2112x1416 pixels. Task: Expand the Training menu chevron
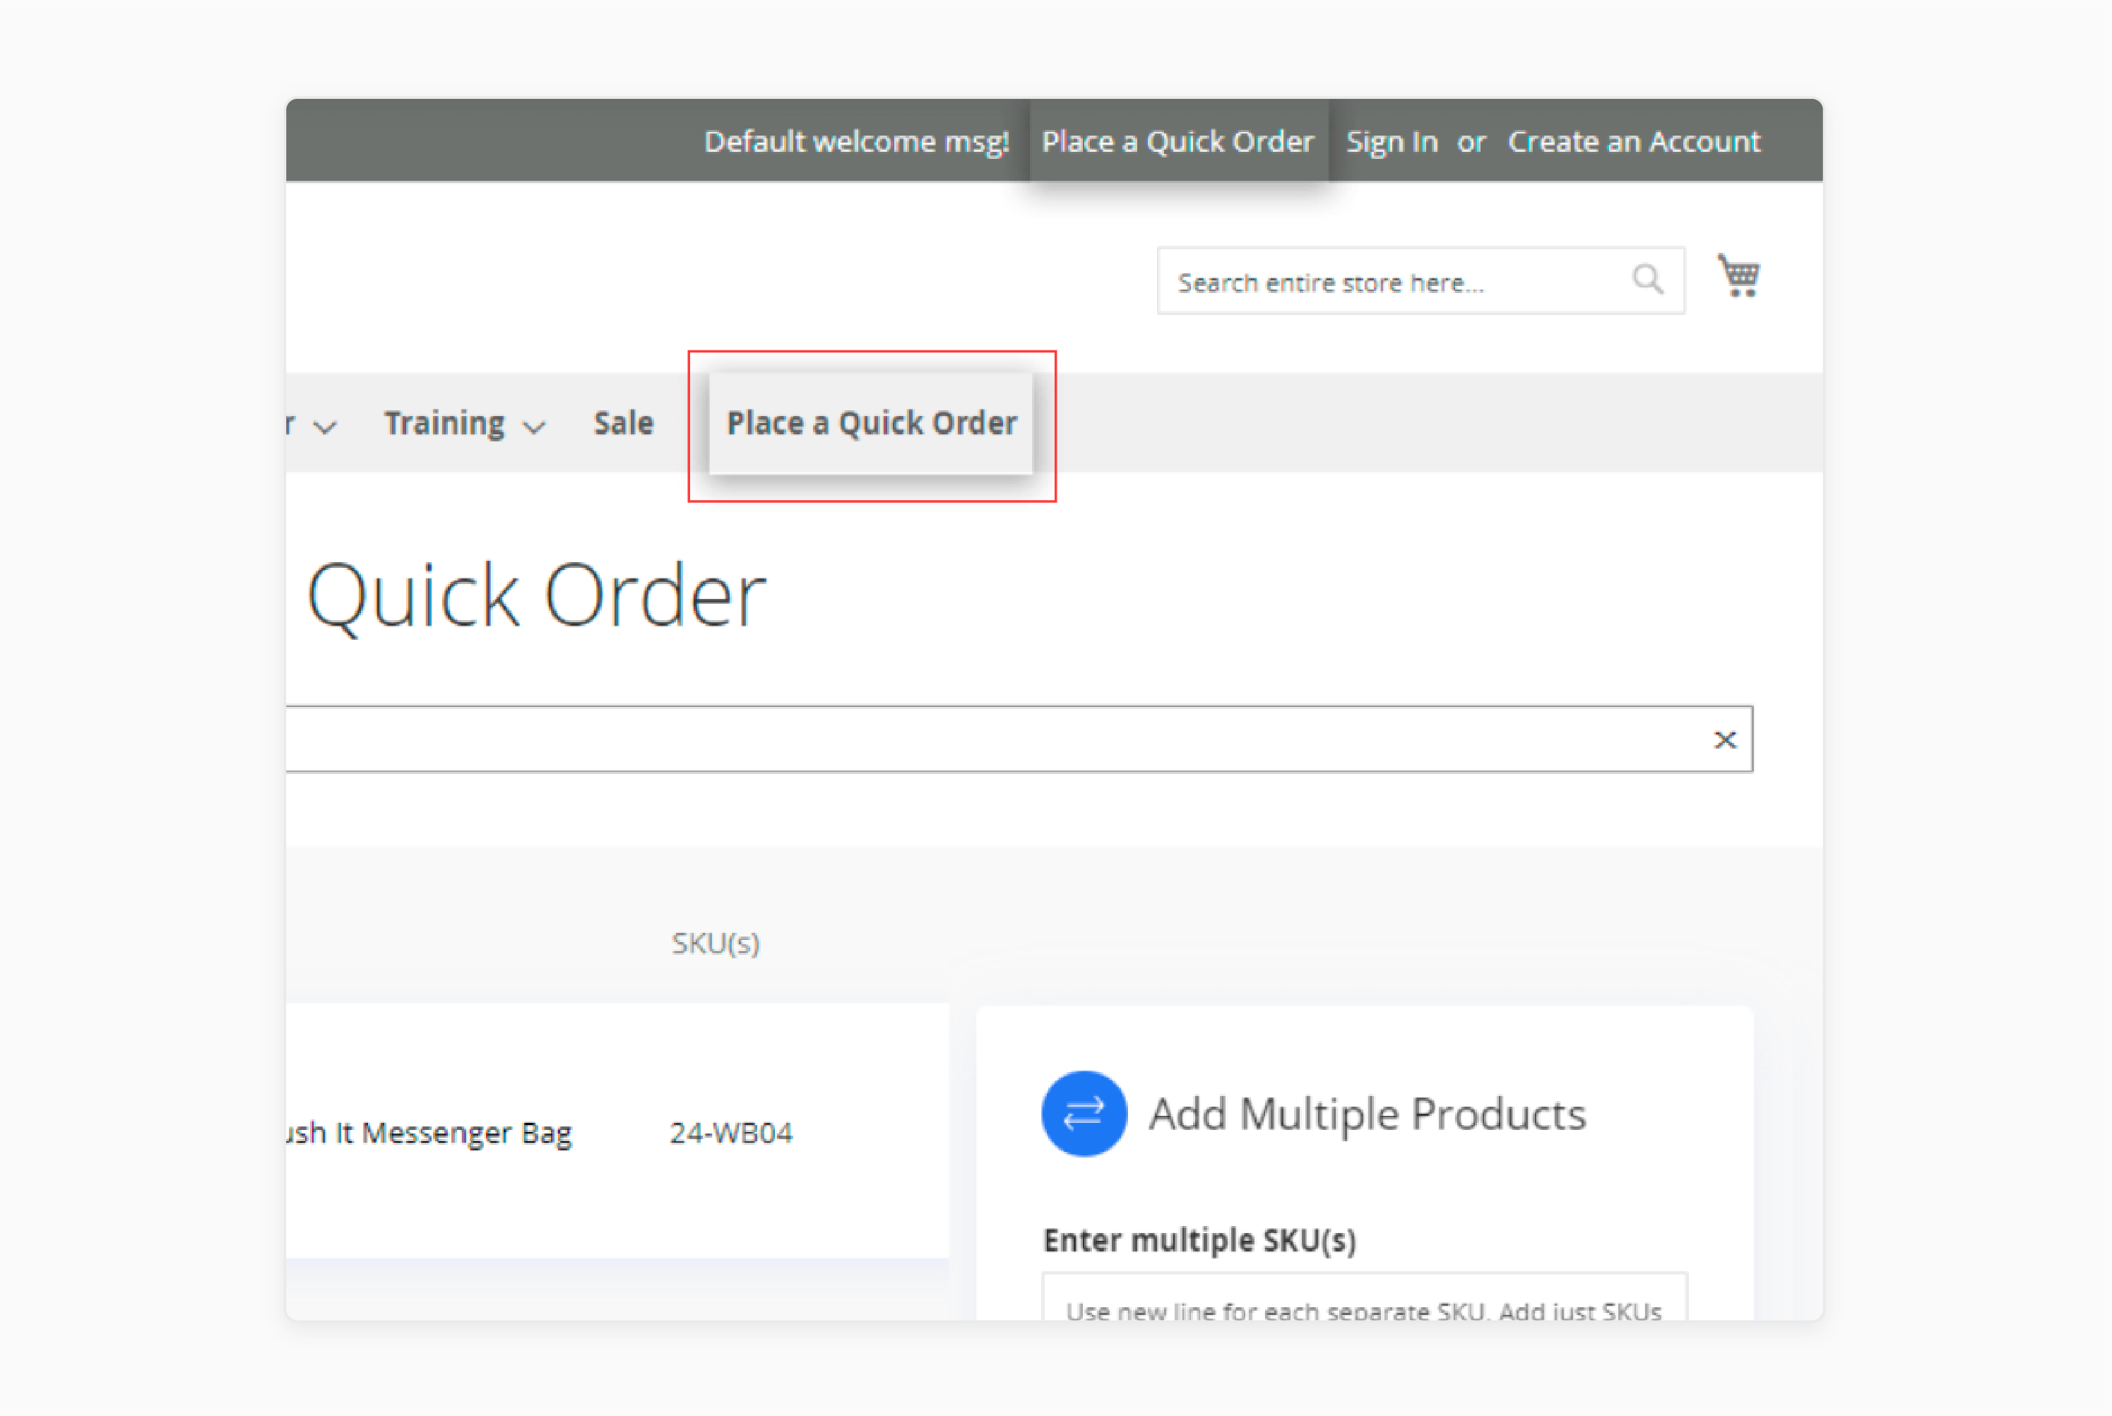[x=535, y=427]
